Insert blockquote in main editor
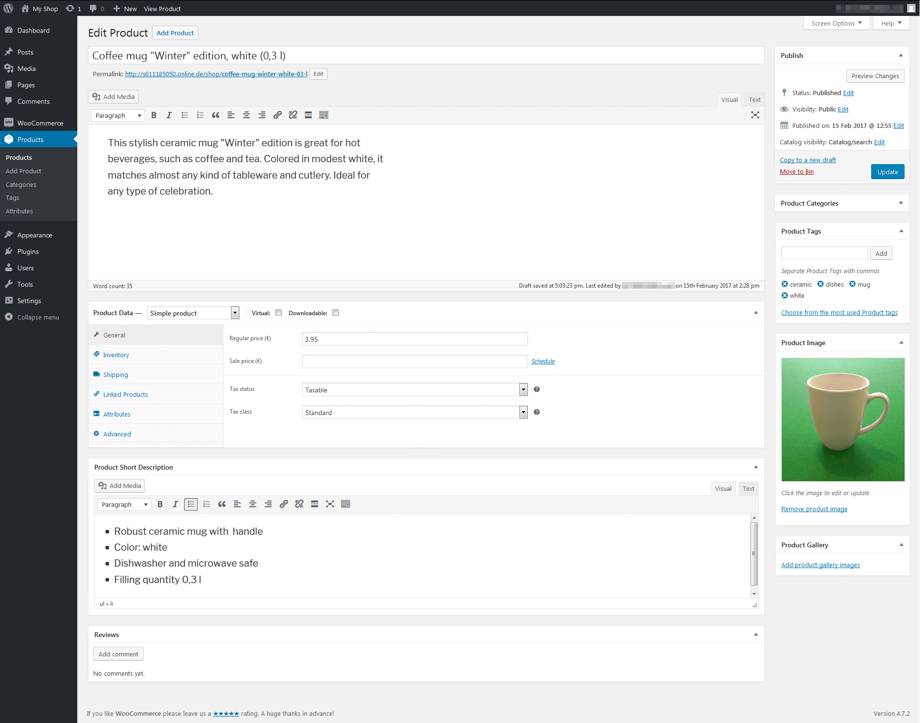This screenshot has height=723, width=920. [216, 115]
